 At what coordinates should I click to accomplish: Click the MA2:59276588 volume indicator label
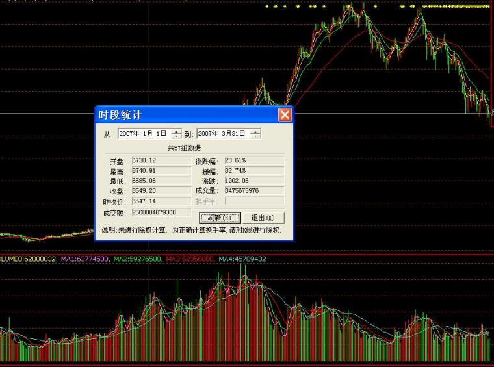[x=138, y=259]
